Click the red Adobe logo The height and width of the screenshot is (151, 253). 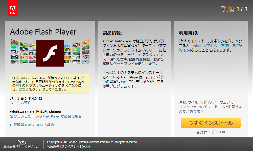[x=12, y=8]
